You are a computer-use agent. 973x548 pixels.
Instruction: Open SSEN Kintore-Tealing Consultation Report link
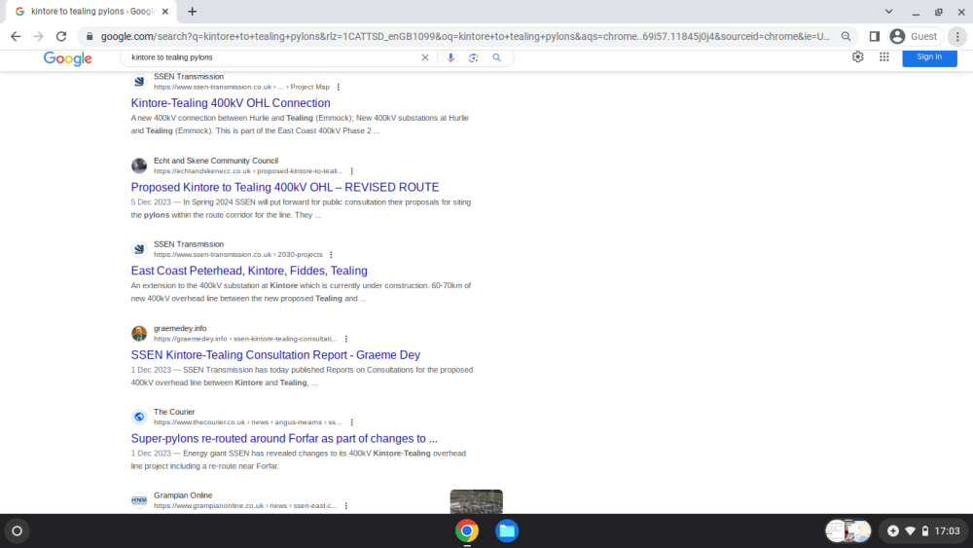pos(275,355)
